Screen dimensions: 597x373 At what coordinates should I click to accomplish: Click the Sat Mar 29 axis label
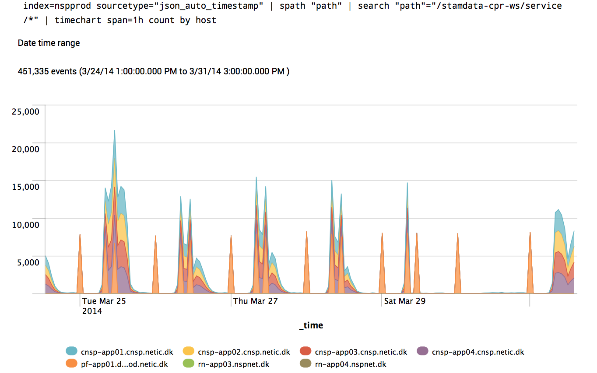click(x=404, y=301)
